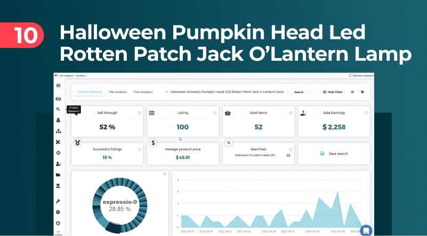Click the $ 2,258 Sale Earnings value

click(334, 127)
